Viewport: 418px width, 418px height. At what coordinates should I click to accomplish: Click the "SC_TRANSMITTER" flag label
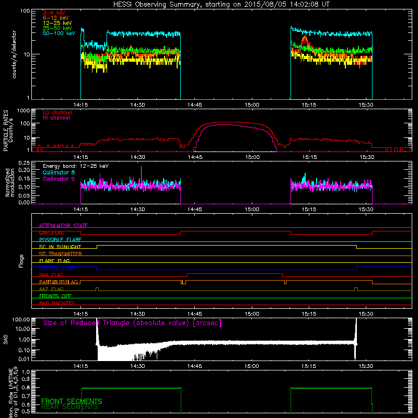tap(60, 254)
